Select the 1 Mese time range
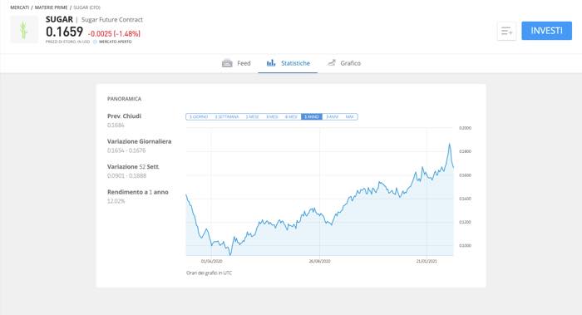Screen dimensions: 582x315 pyautogui.click(x=252, y=117)
